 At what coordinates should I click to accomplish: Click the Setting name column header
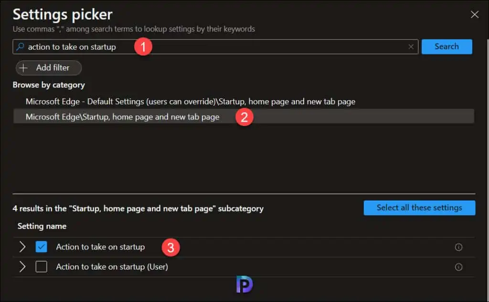(x=42, y=226)
